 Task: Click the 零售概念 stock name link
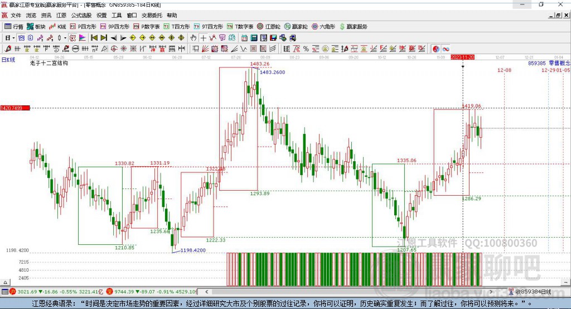[x=559, y=63]
